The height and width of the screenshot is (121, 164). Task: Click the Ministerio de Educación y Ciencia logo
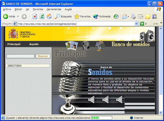pyautogui.click(x=22, y=33)
